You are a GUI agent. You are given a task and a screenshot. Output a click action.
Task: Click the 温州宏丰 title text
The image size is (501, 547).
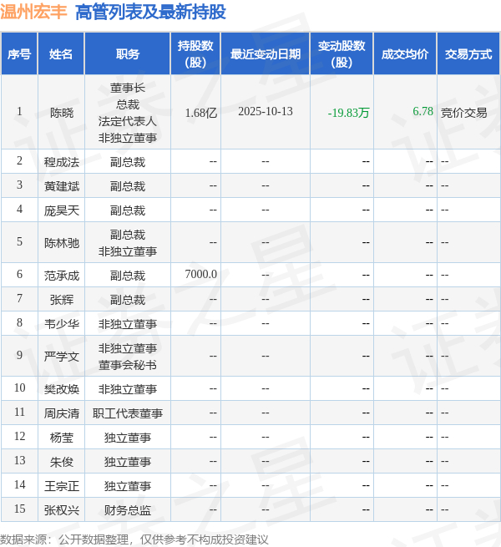33,12
